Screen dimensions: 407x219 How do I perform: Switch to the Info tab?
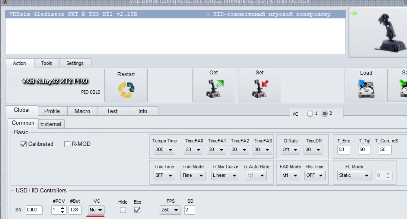click(x=143, y=111)
